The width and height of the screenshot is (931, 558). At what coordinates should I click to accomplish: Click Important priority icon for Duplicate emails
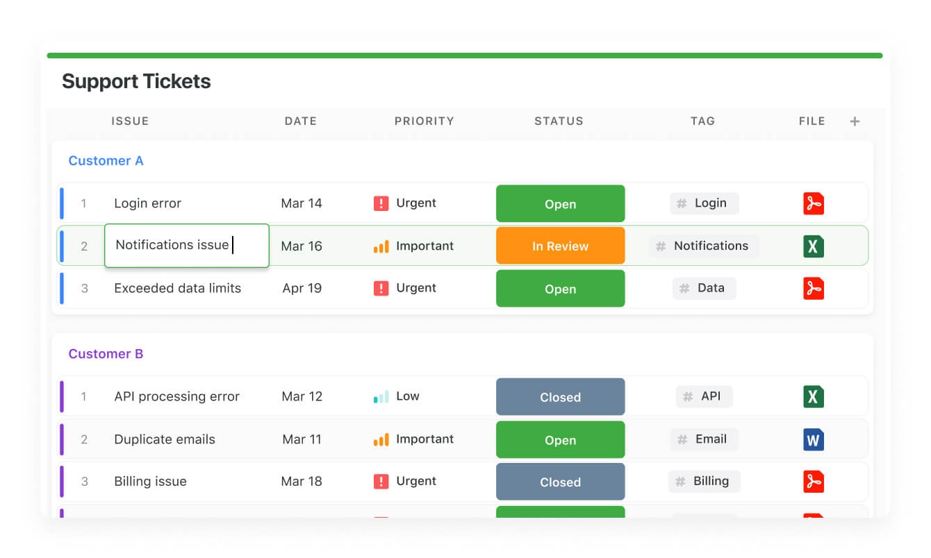tap(381, 439)
